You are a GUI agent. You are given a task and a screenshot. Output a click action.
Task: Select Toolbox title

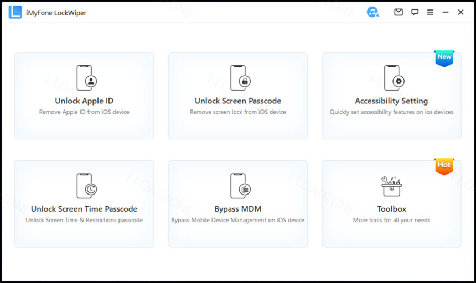tap(392, 209)
